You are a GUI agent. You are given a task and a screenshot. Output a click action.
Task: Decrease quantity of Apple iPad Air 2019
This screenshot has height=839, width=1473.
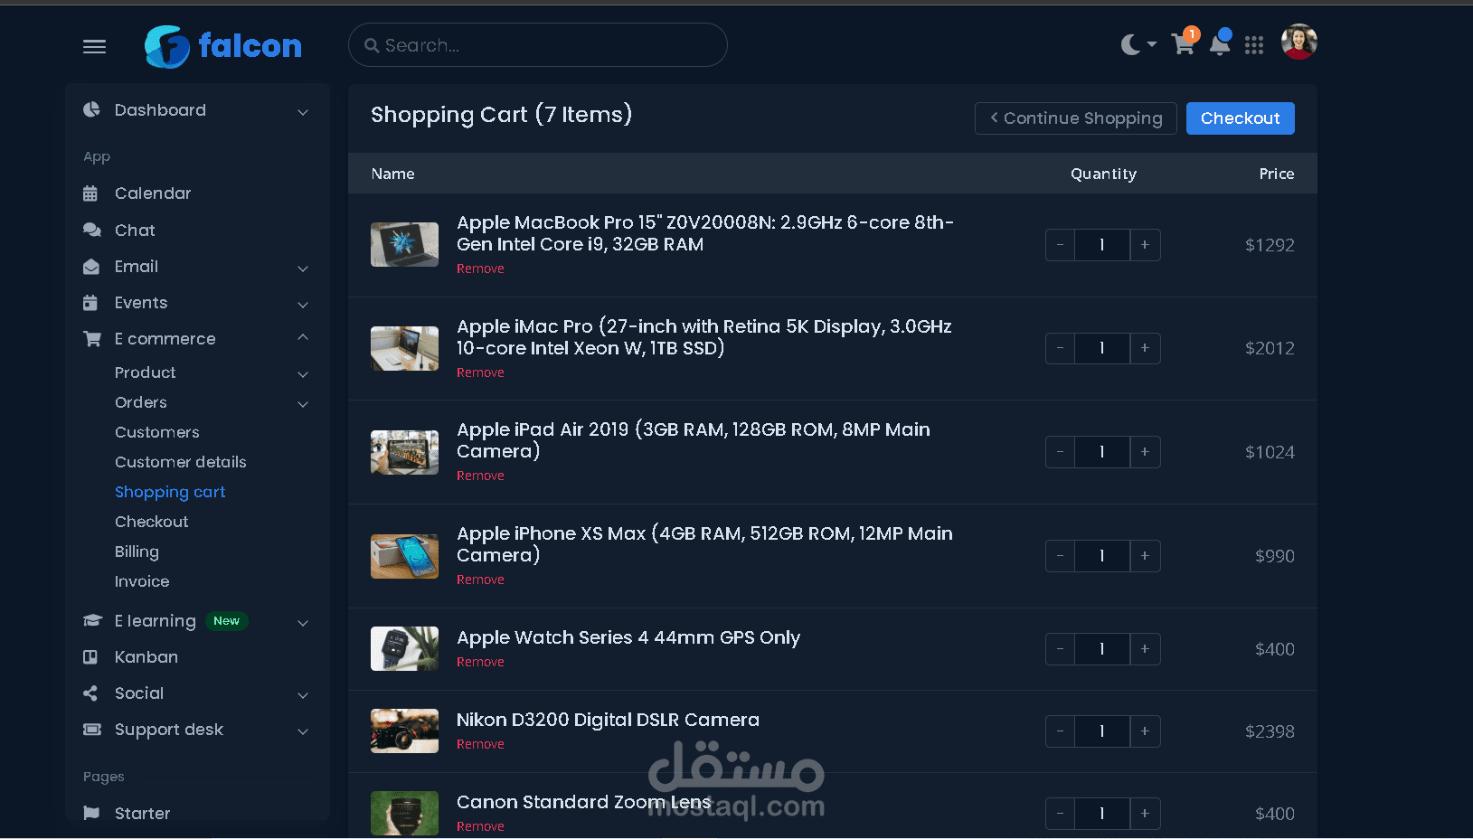(1060, 452)
